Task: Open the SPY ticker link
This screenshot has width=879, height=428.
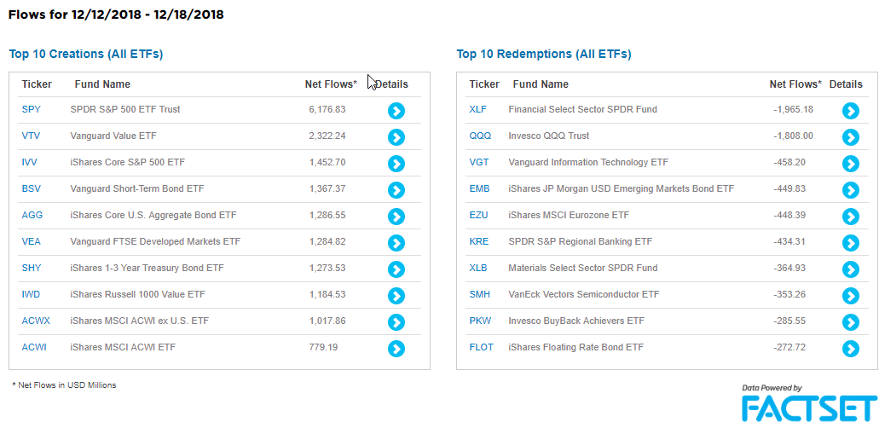Action: point(32,109)
